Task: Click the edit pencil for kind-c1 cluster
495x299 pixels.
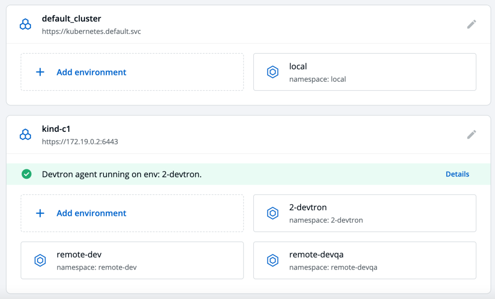Action: (471, 134)
